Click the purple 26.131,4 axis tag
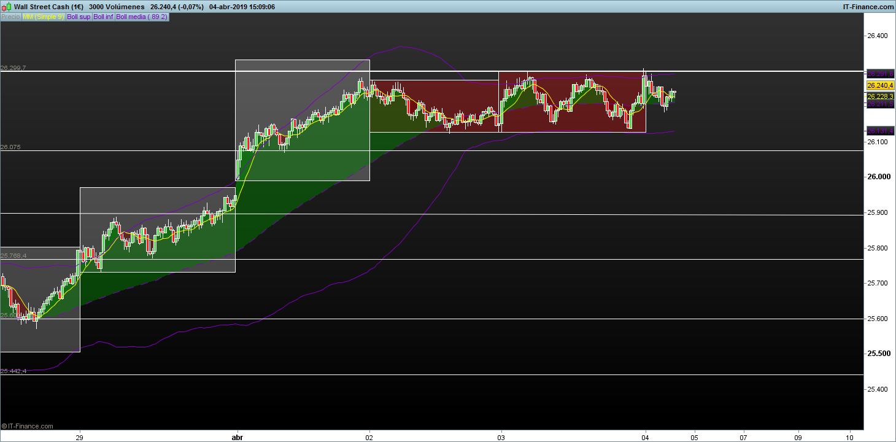Screen dimensions: 896x442 pyautogui.click(x=879, y=131)
